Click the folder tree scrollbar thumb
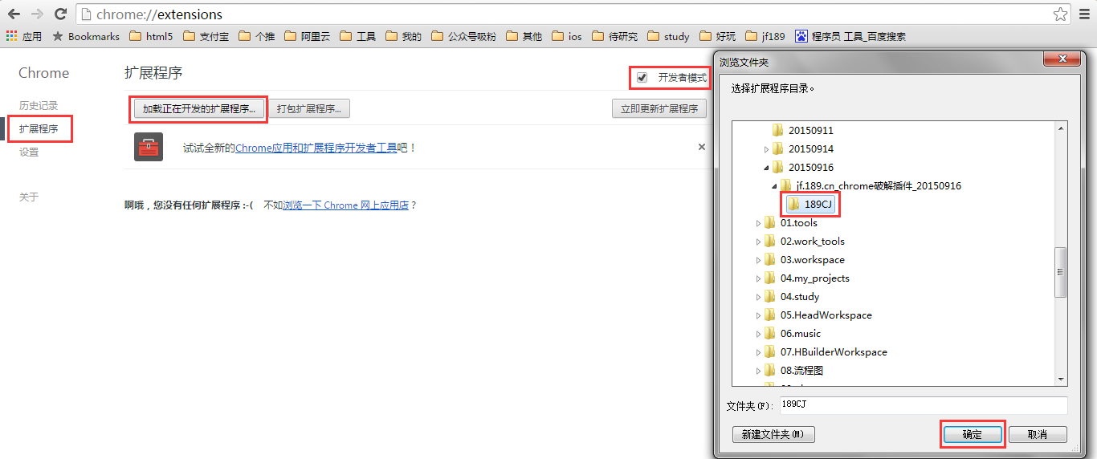 1060,272
